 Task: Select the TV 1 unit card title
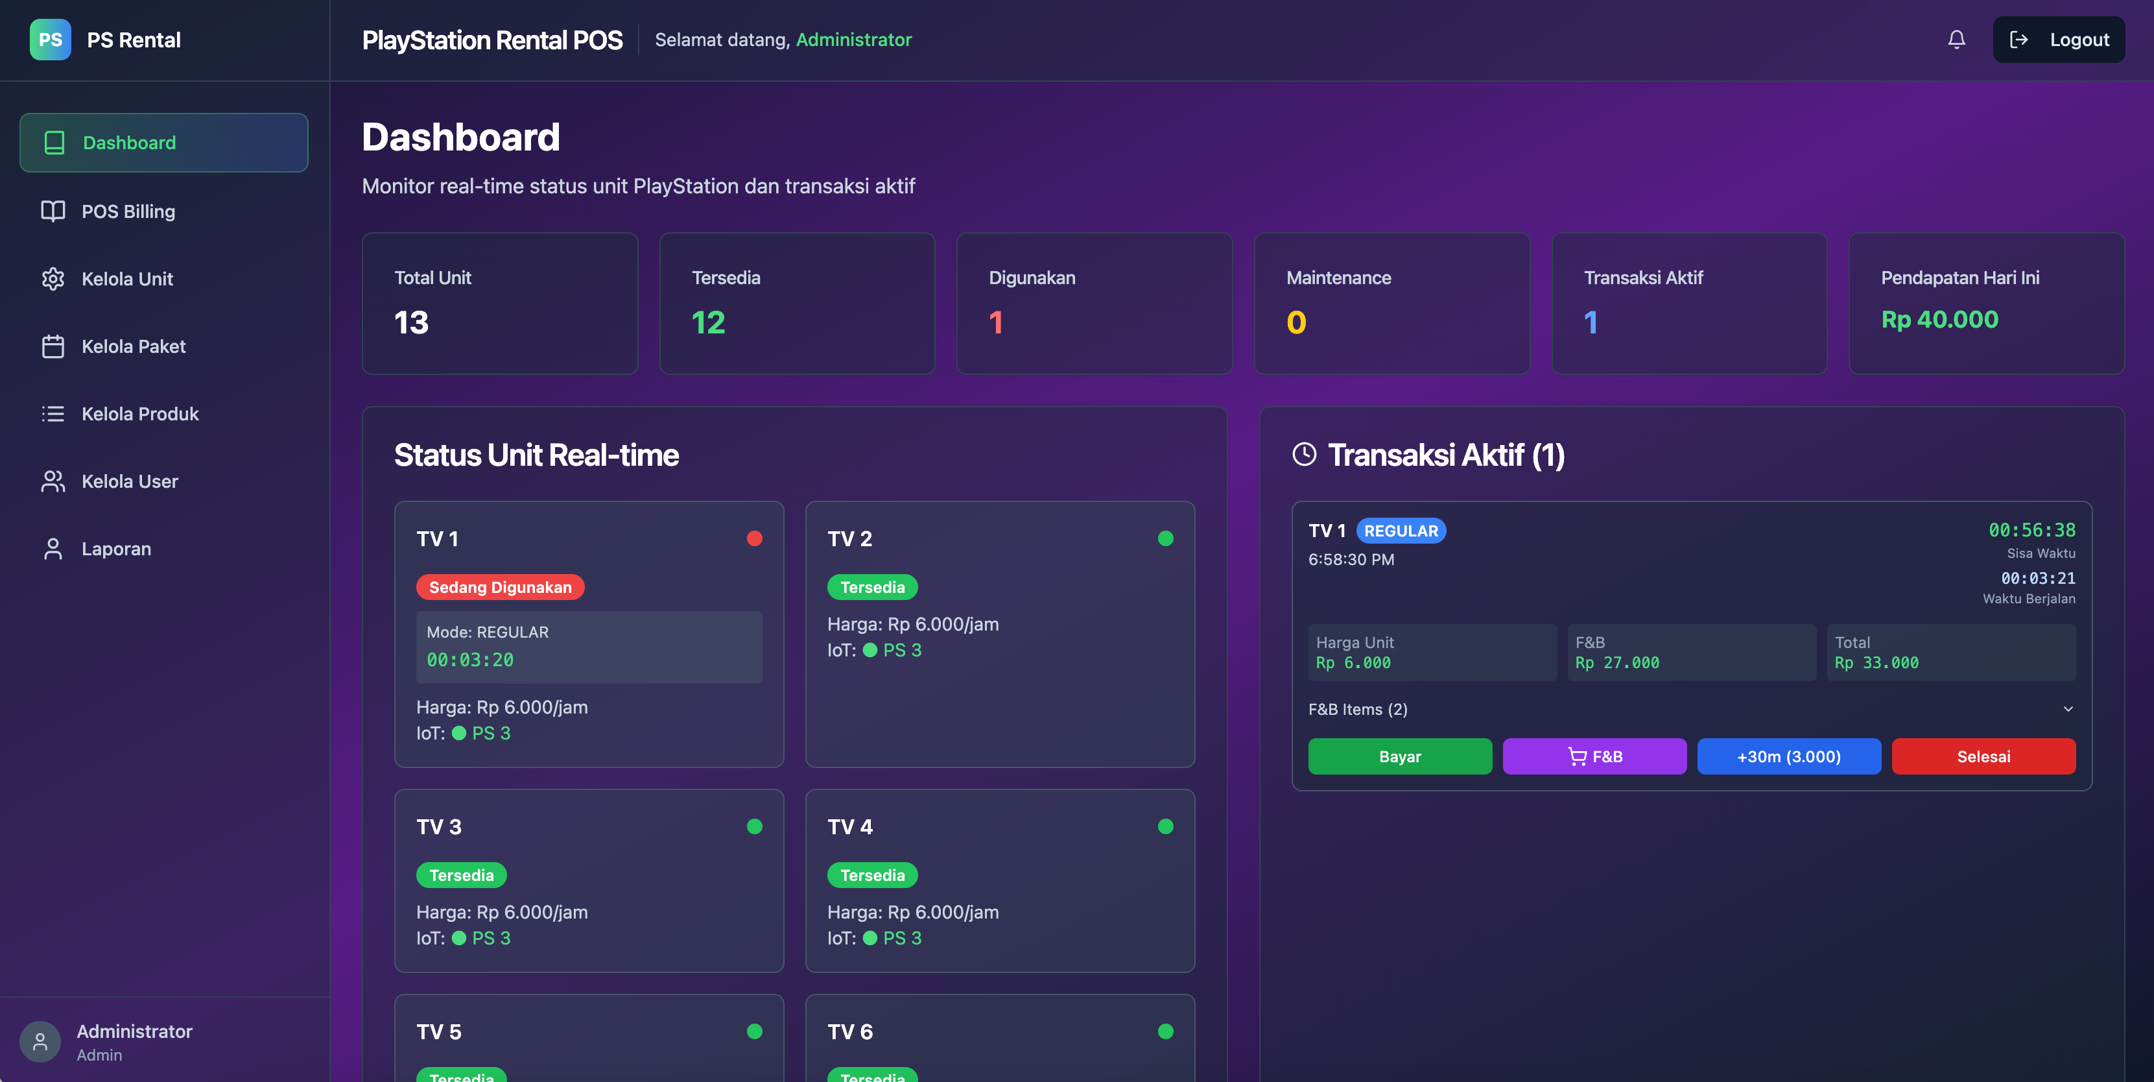437,539
